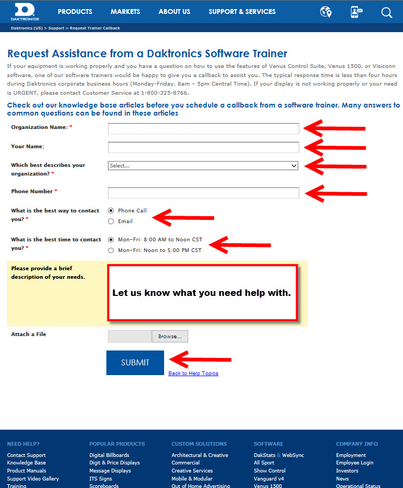Open Support & Services menu
Viewport: 403px width, 488px height.
(x=242, y=12)
